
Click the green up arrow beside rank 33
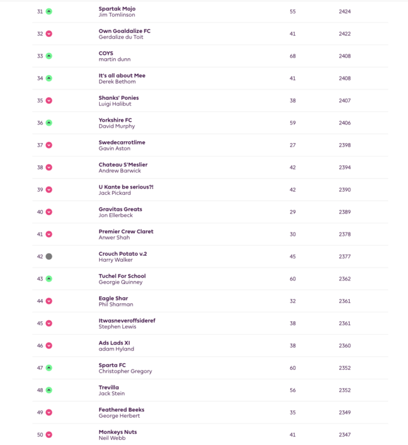(49, 56)
